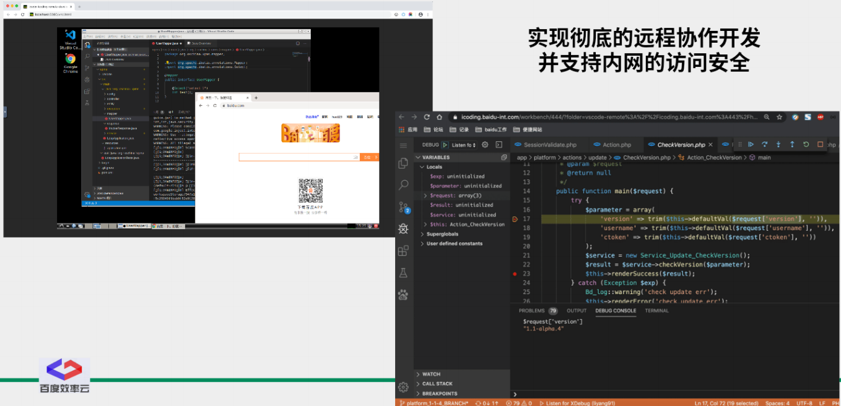The width and height of the screenshot is (841, 406).
Task: Toggle the breakpoint on line 23
Action: [515, 274]
